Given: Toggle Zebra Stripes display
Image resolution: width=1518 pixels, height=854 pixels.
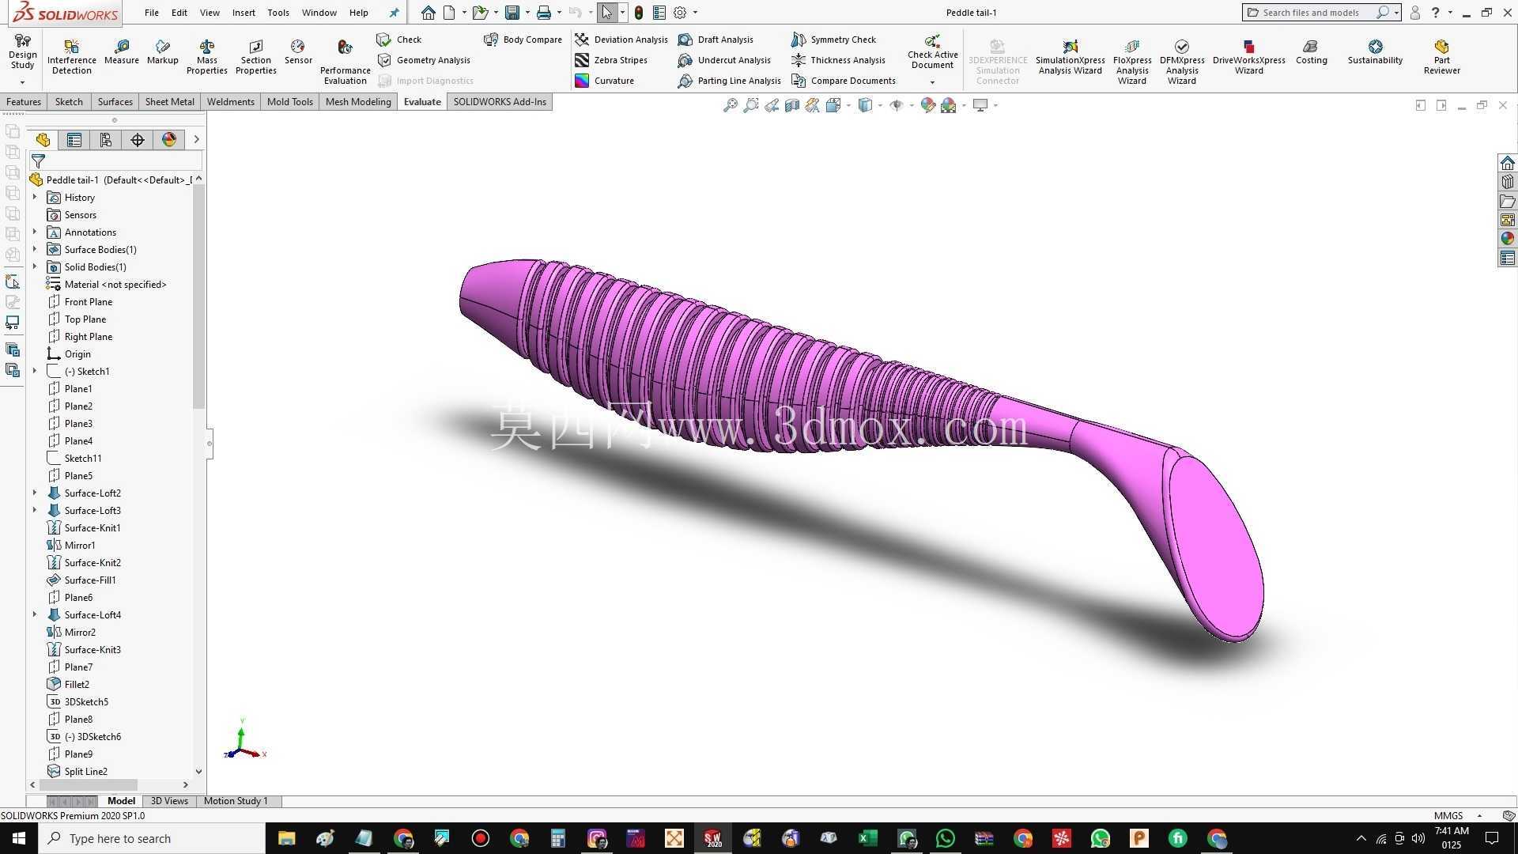Looking at the screenshot, I should (x=611, y=60).
